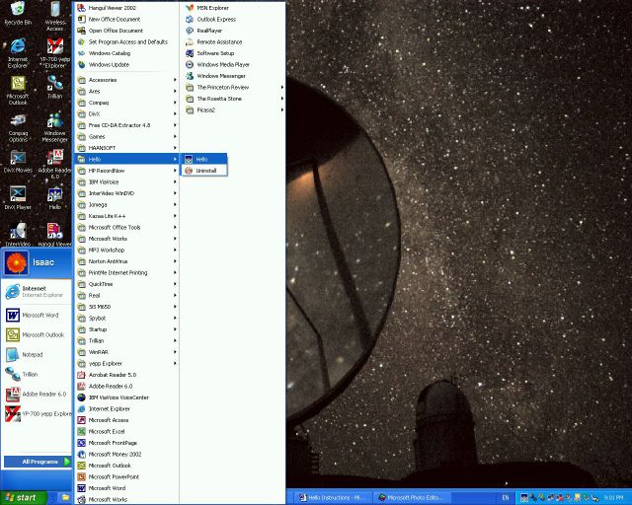Open Software Setup menu entry
632x505 pixels.
234,53
